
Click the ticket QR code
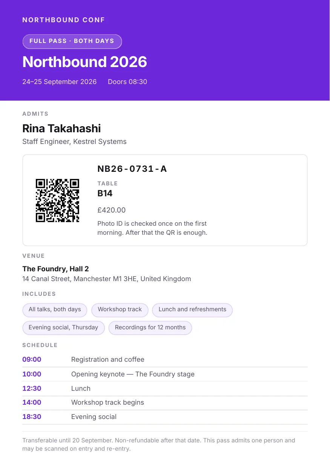(57, 200)
